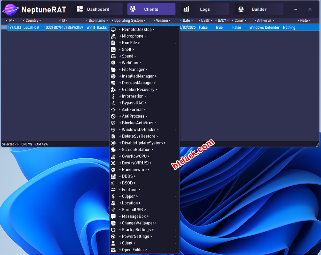Click the SpreadUSB usb icon
Screen dimensions: 321x255
(x=113, y=210)
